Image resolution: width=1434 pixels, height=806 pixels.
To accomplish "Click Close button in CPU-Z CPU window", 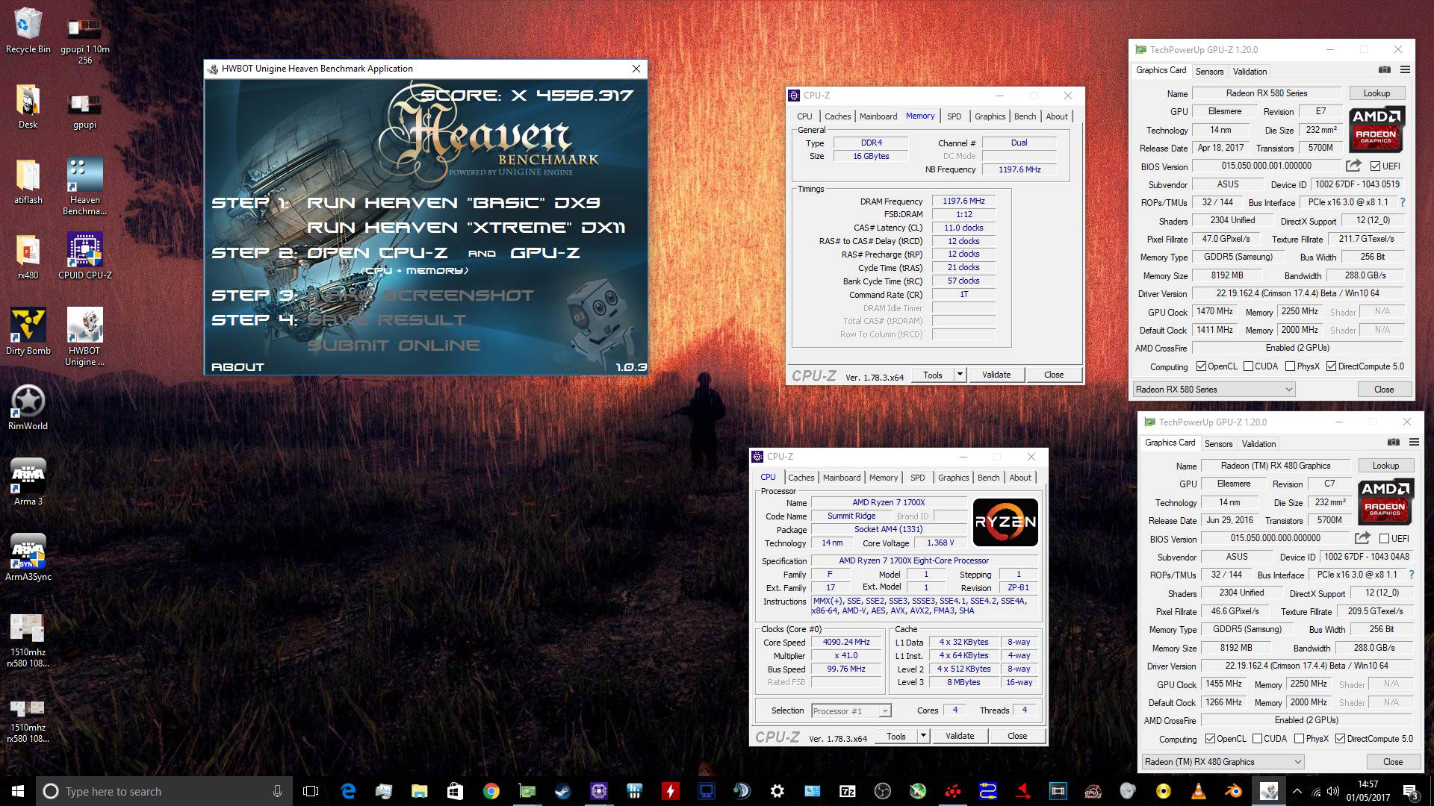I will [1017, 736].
